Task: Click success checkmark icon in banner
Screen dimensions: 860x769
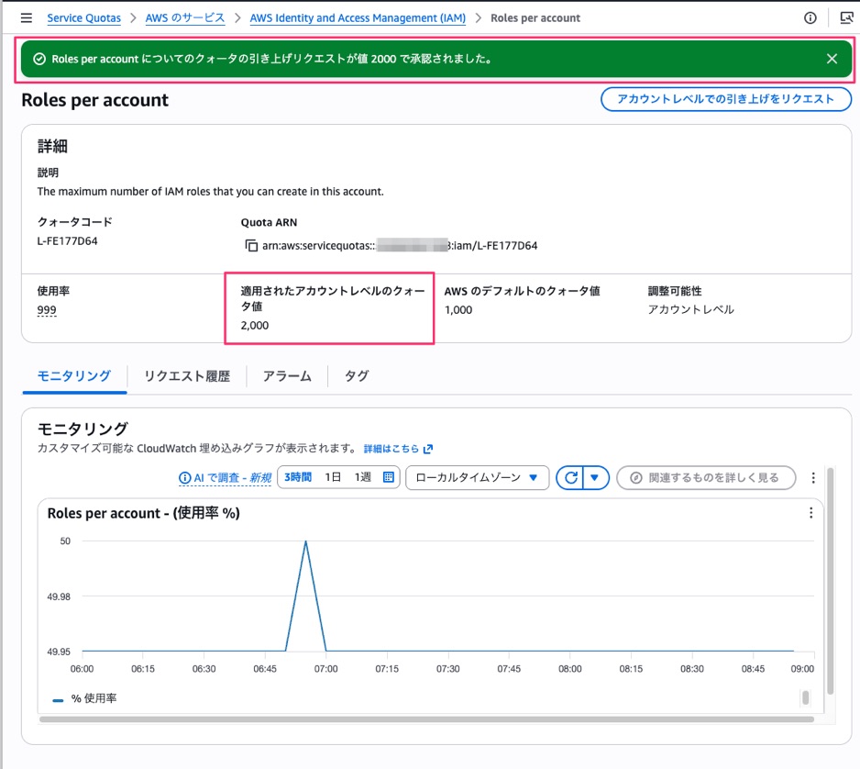Action: click(39, 59)
